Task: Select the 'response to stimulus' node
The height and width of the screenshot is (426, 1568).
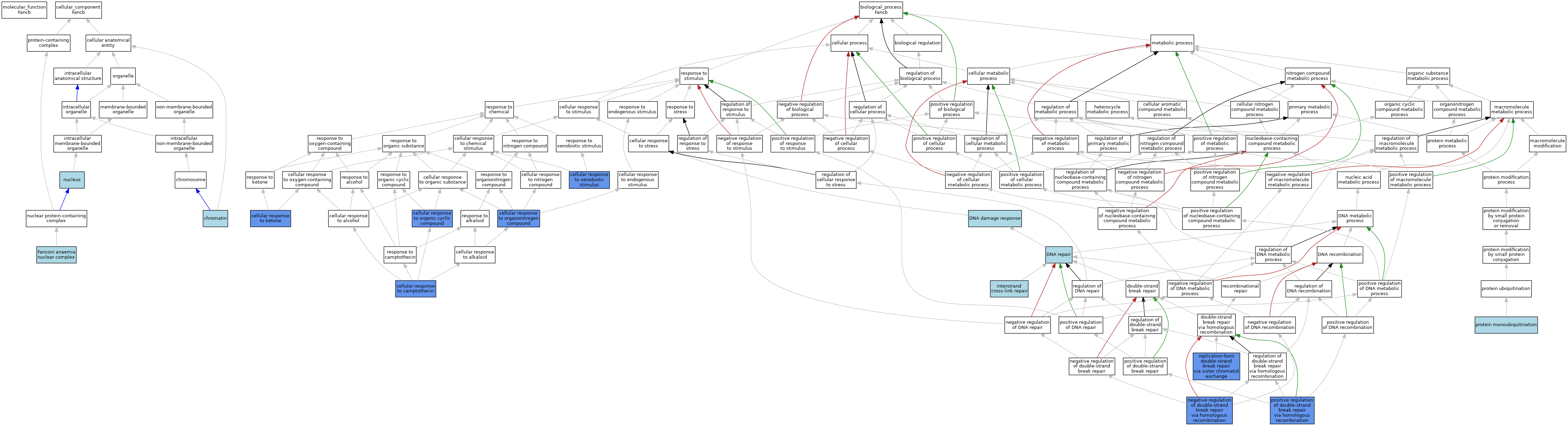Action: pyautogui.click(x=694, y=76)
